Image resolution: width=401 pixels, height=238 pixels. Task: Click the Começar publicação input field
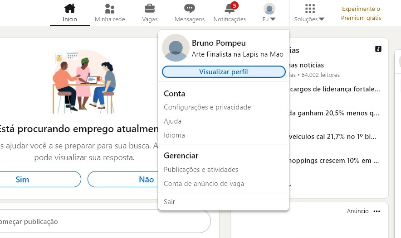tap(105, 221)
